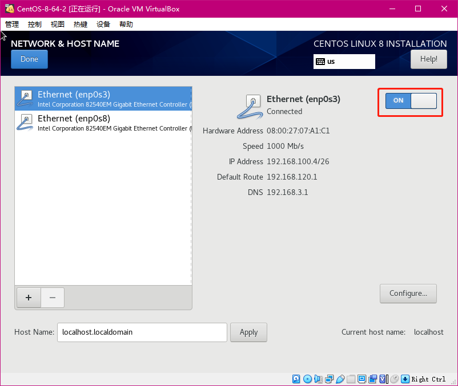Image resolution: width=458 pixels, height=386 pixels.
Task: Add a network device with plus button
Action: 29,298
